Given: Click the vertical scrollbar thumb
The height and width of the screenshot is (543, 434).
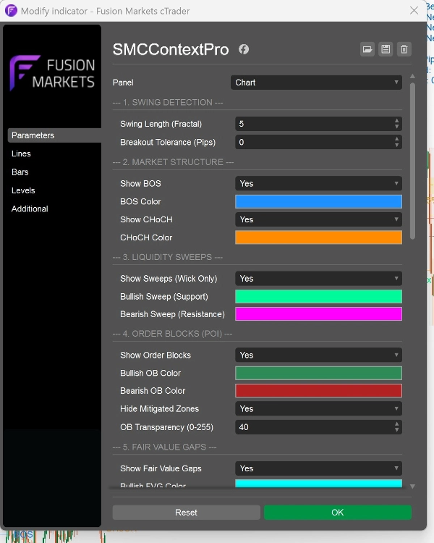Looking at the screenshot, I should point(412,161).
